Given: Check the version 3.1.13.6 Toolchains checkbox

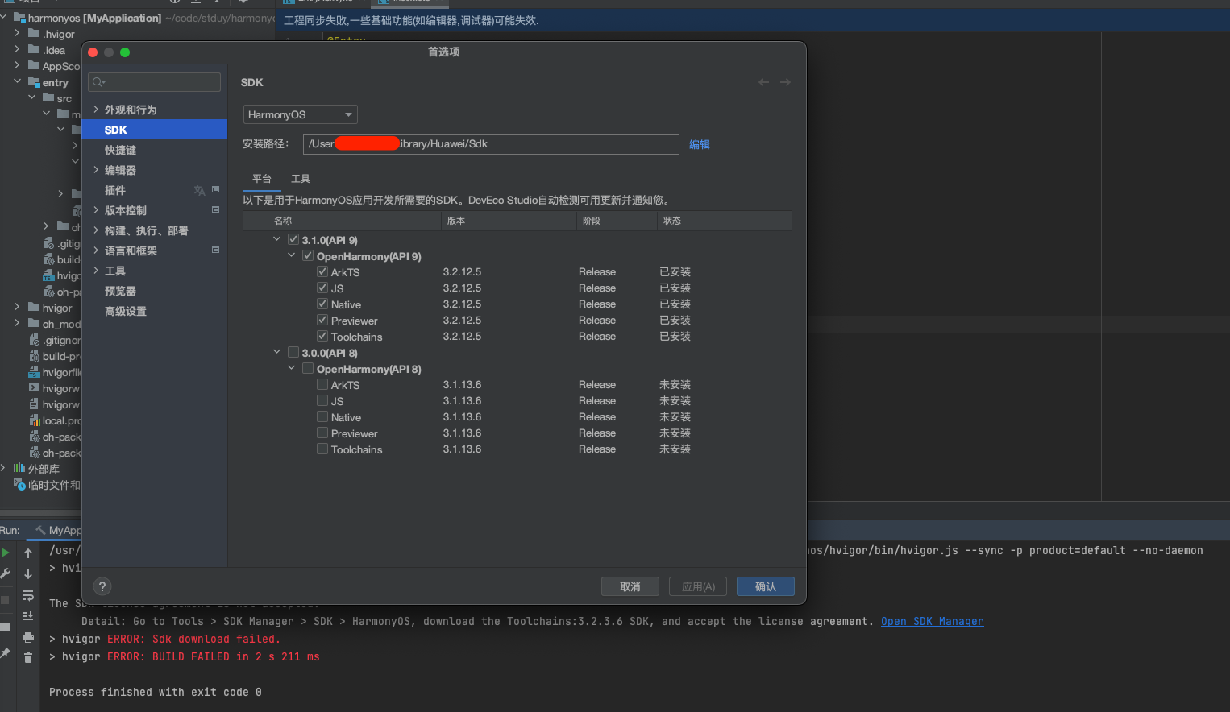Looking at the screenshot, I should pos(322,449).
